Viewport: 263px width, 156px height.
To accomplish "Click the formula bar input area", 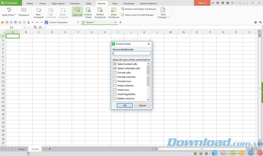I will (153, 28).
